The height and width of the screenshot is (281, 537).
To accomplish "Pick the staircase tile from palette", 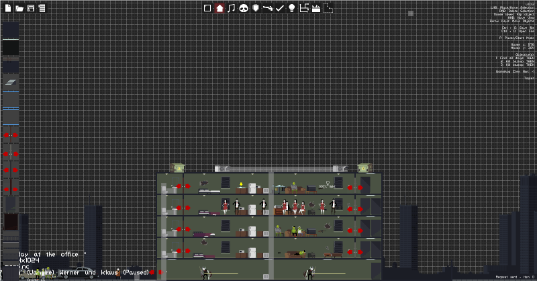I will click(x=11, y=82).
